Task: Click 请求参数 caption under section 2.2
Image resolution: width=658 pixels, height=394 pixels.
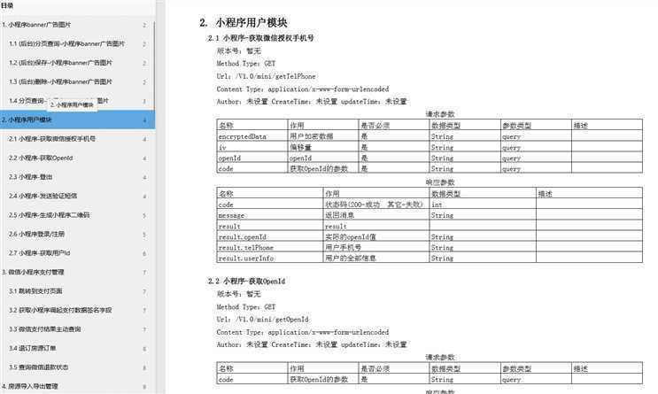Action: coord(440,357)
